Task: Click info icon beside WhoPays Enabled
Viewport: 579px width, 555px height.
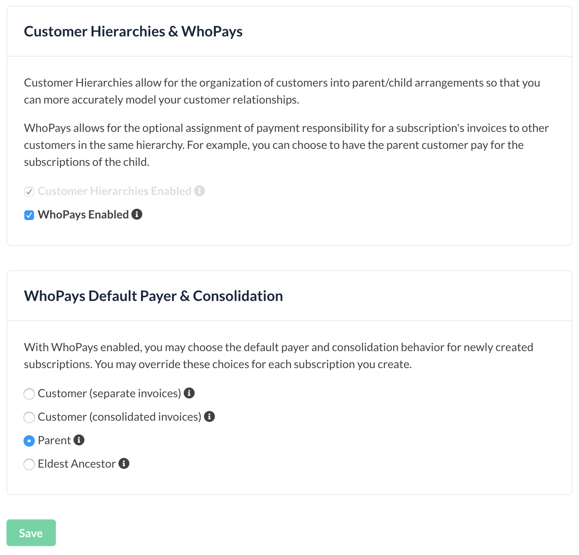Action: [x=137, y=214]
